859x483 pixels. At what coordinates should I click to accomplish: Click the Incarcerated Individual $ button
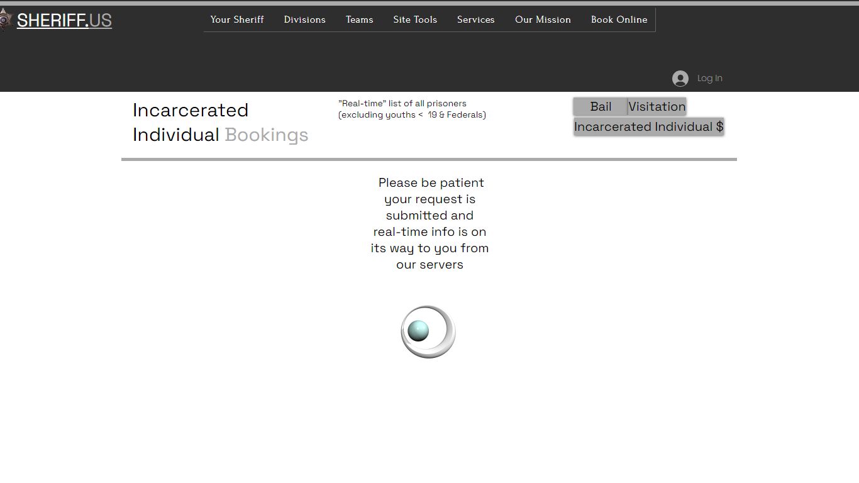click(x=648, y=126)
